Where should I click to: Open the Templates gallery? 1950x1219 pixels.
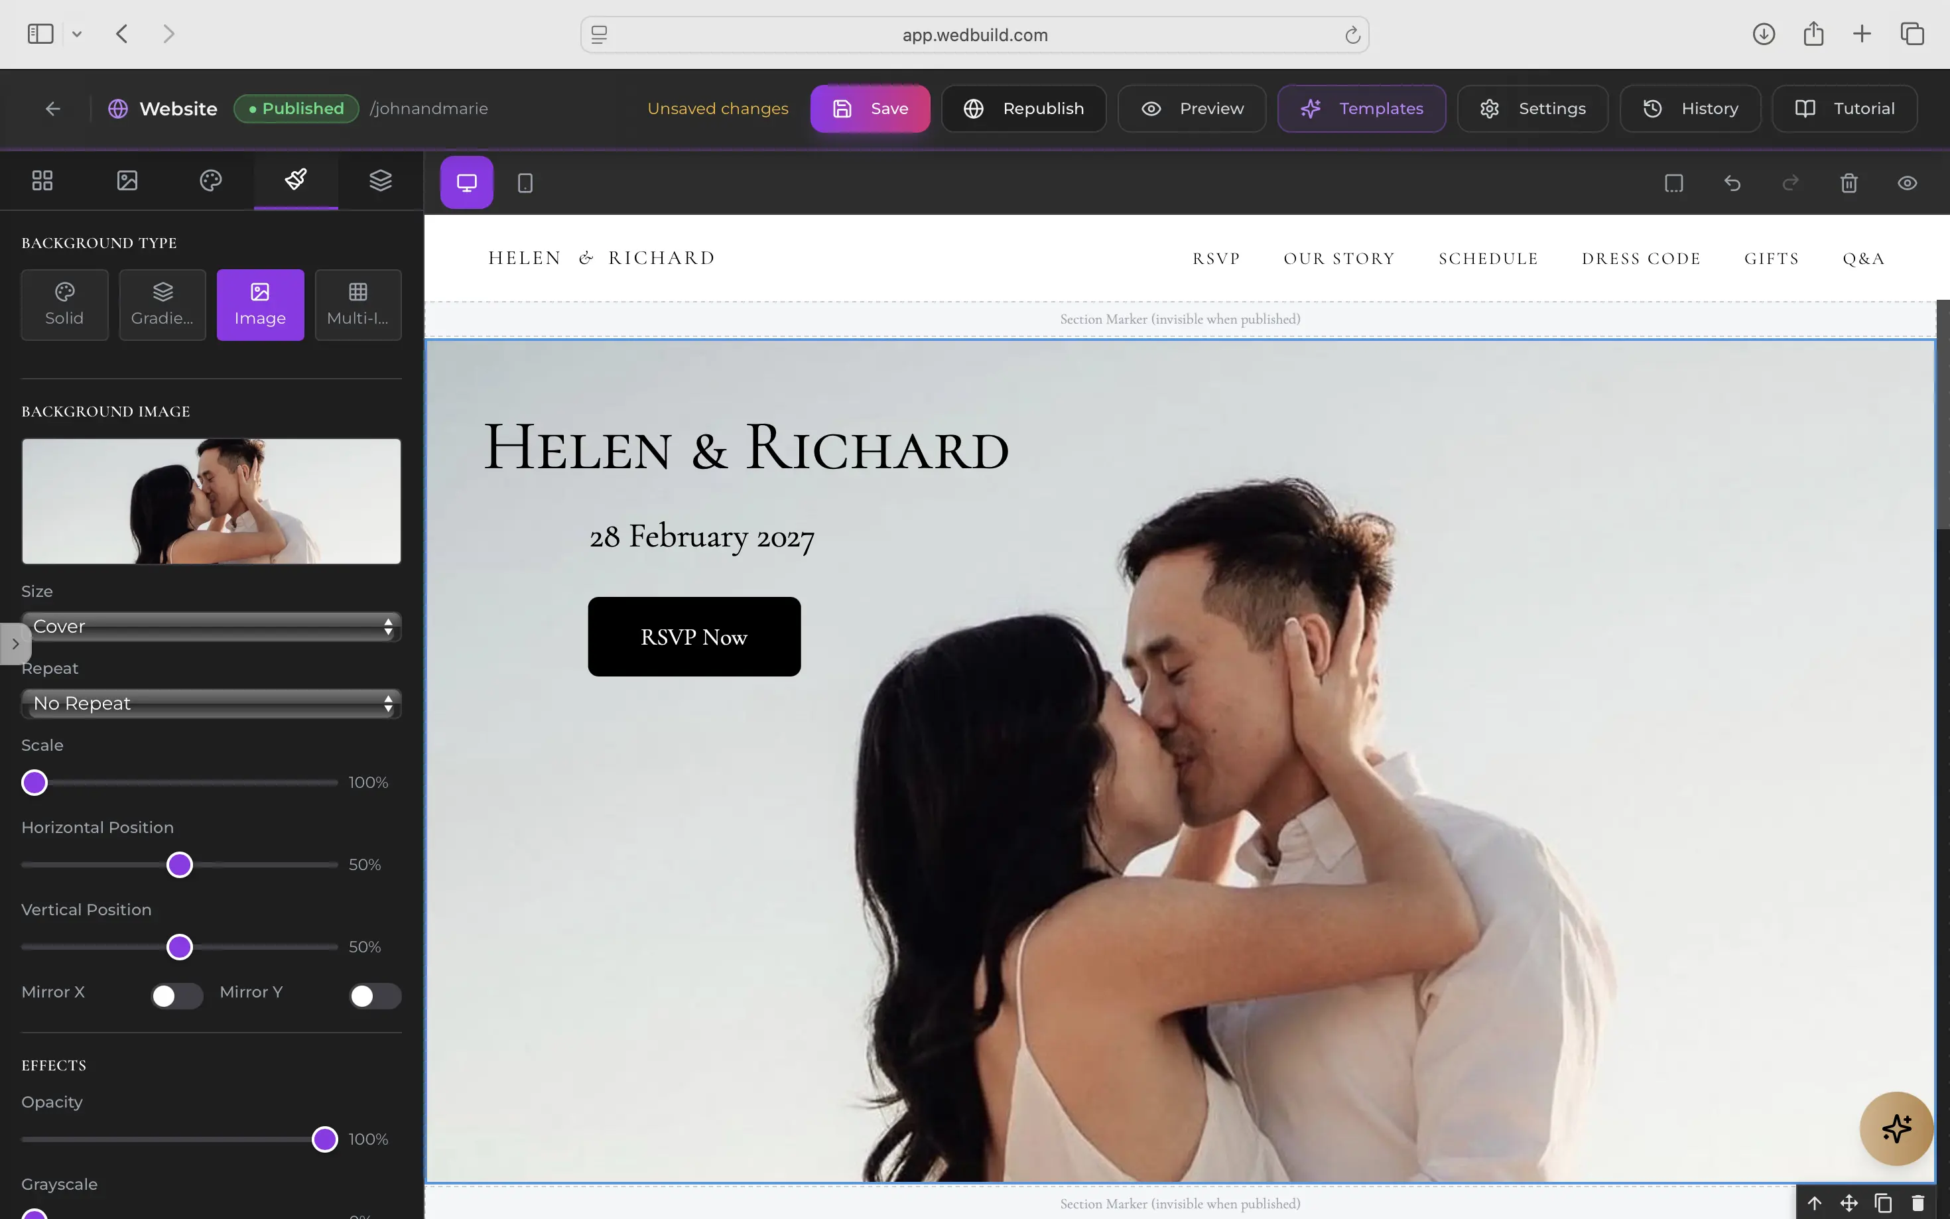[x=1362, y=109]
